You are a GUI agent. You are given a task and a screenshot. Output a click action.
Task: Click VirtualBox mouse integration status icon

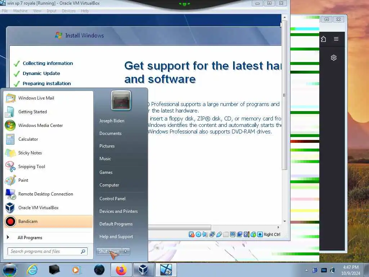click(x=253, y=234)
